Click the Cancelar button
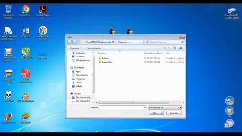Image resolution: width=242 pixels, height=136 pixels. [174, 113]
